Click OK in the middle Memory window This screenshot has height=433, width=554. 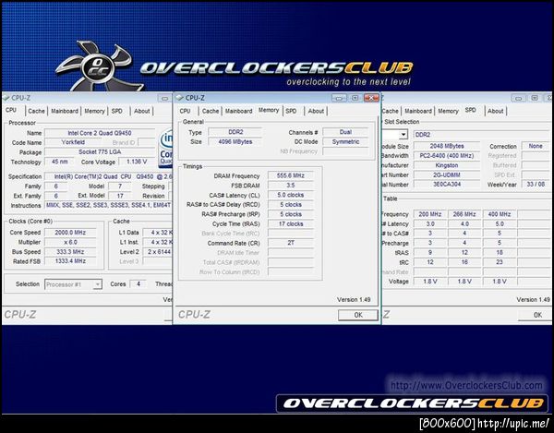pyautogui.click(x=358, y=315)
